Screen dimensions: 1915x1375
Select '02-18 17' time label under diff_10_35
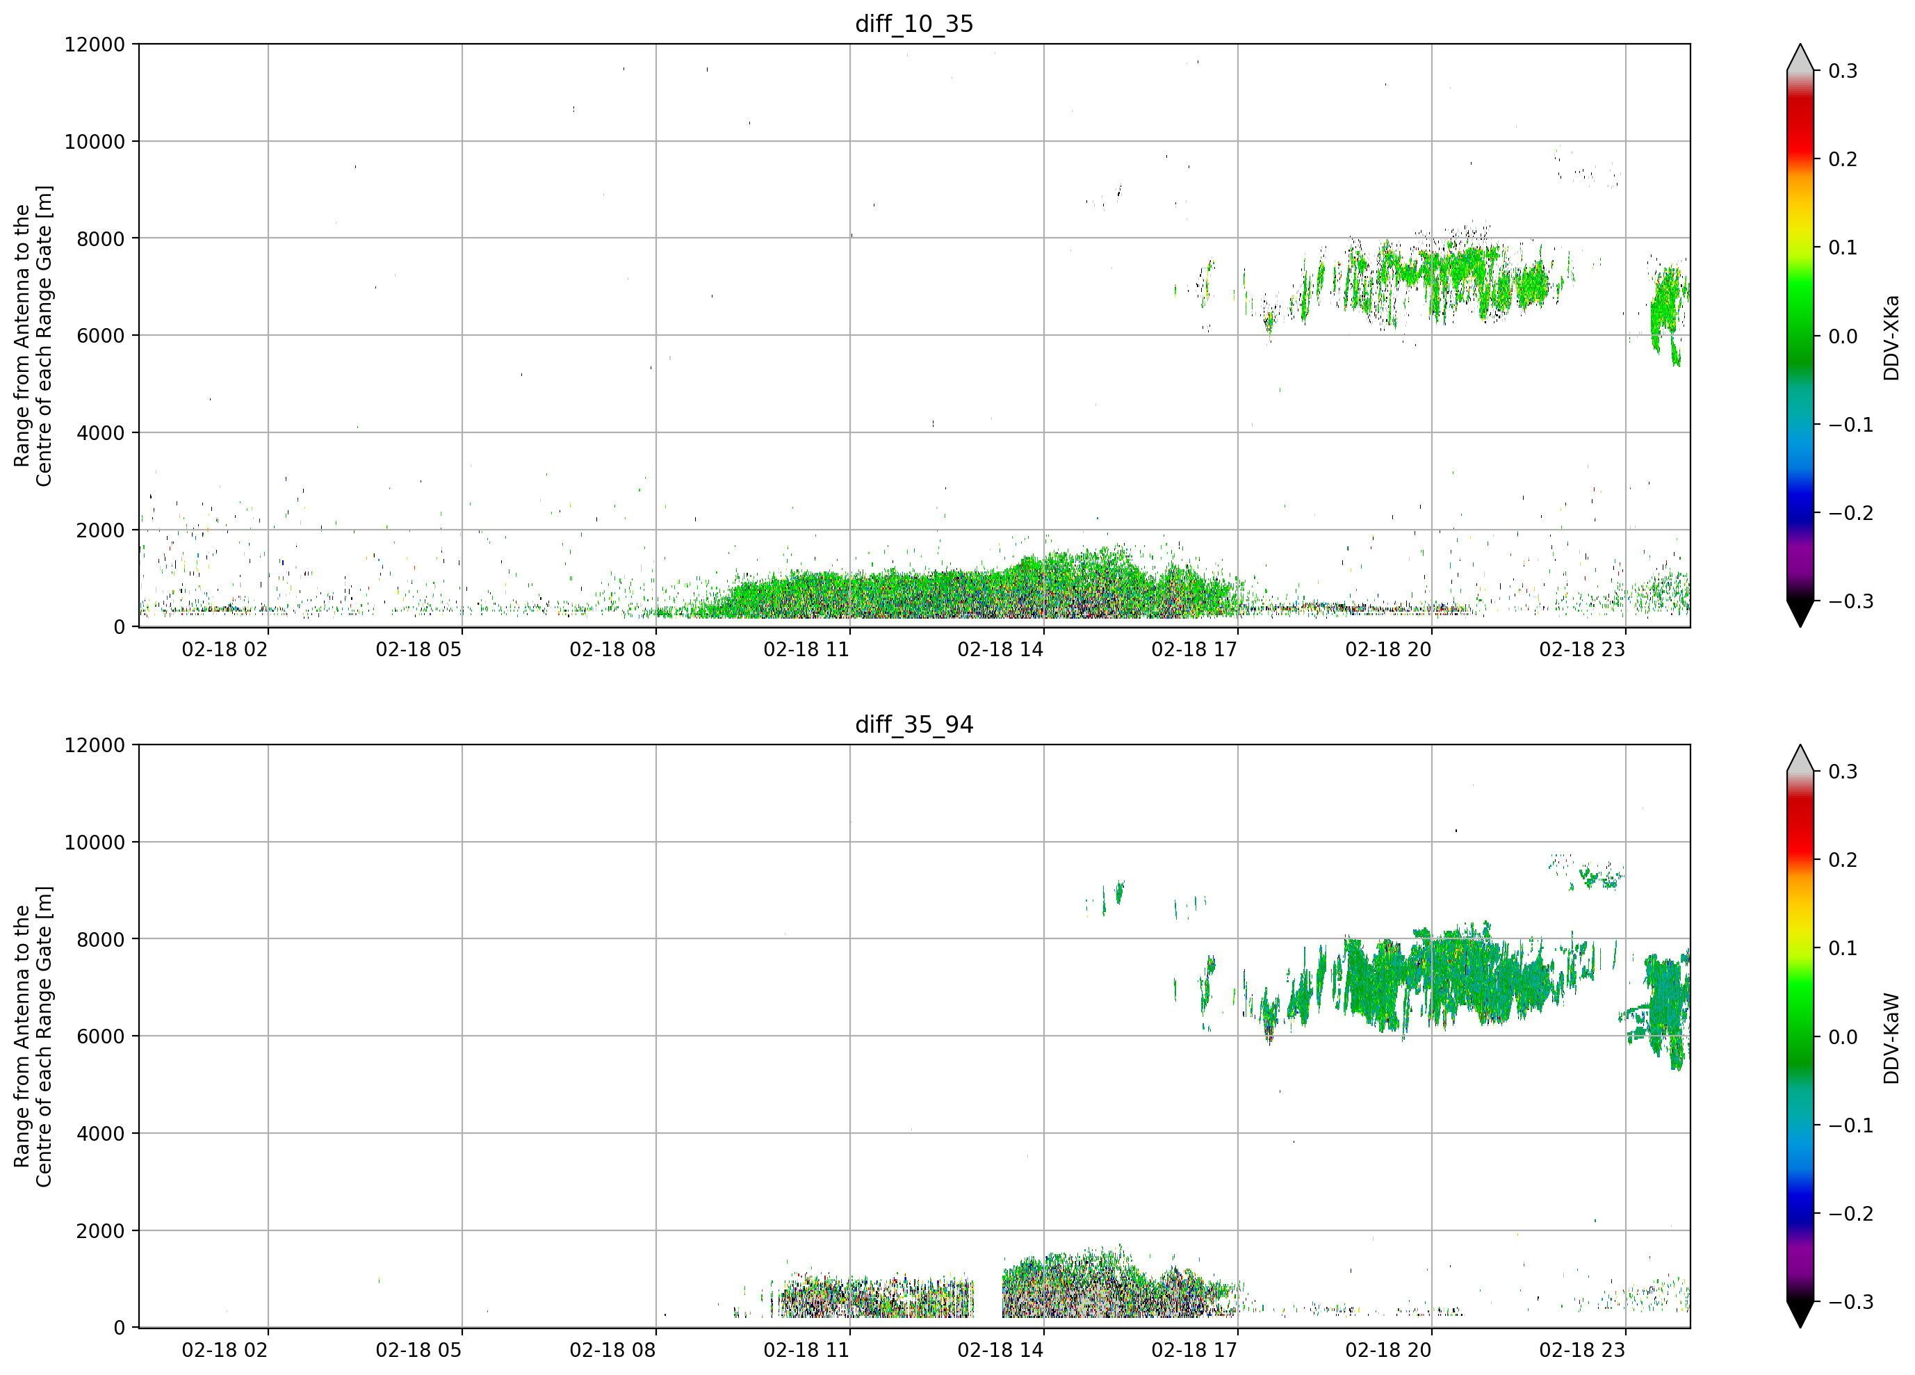[1195, 649]
